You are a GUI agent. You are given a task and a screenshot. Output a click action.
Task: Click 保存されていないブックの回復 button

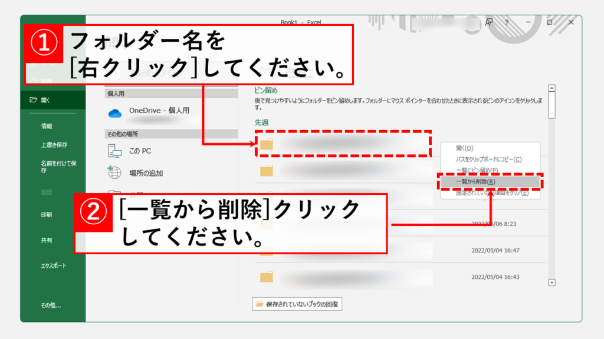click(x=297, y=304)
